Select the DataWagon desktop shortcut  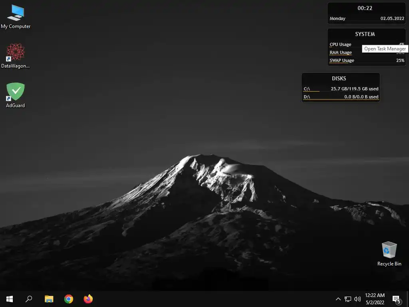tap(16, 56)
